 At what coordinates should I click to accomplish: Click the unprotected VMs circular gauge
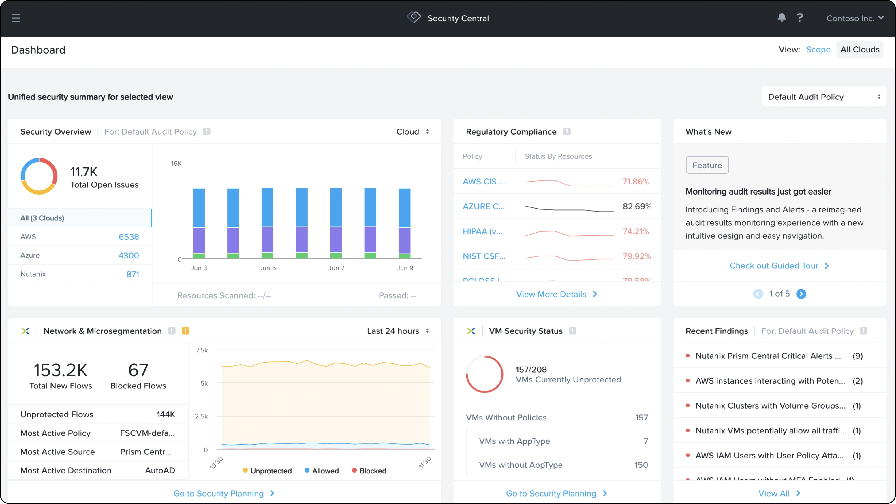coord(484,374)
